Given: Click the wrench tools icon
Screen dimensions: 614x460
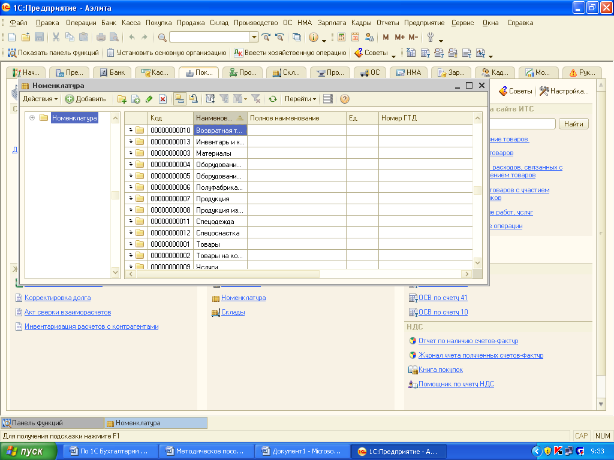Looking at the screenshot, I should pyautogui.click(x=431, y=37).
